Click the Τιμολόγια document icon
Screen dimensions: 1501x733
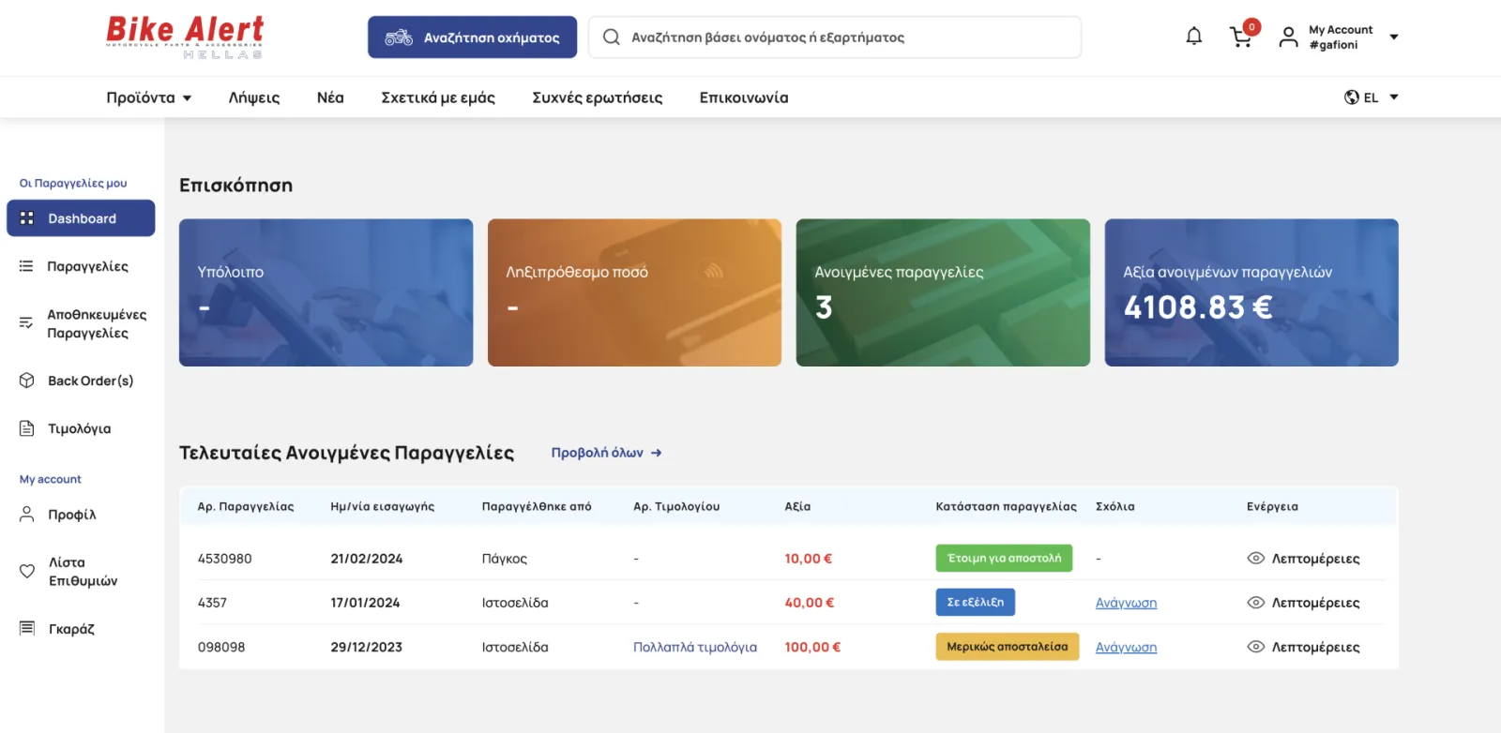[x=27, y=428]
